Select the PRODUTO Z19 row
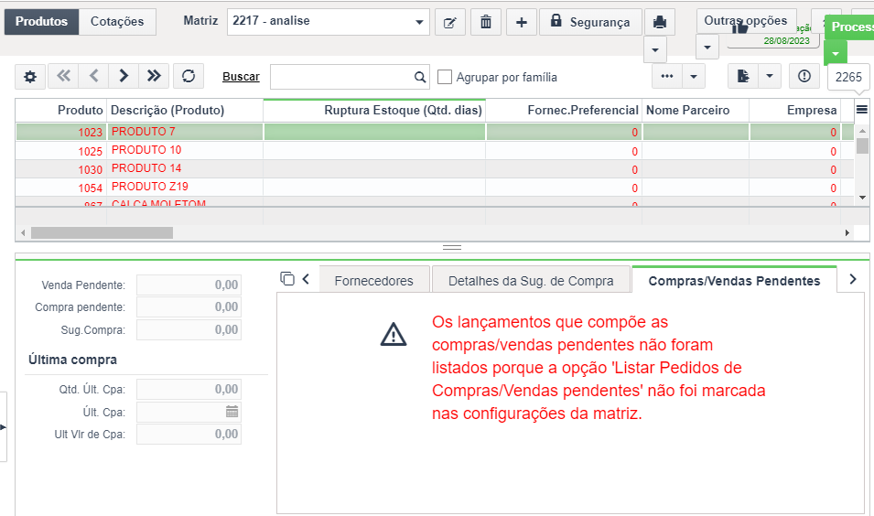Screen dimensions: 874x516 pos(435,188)
